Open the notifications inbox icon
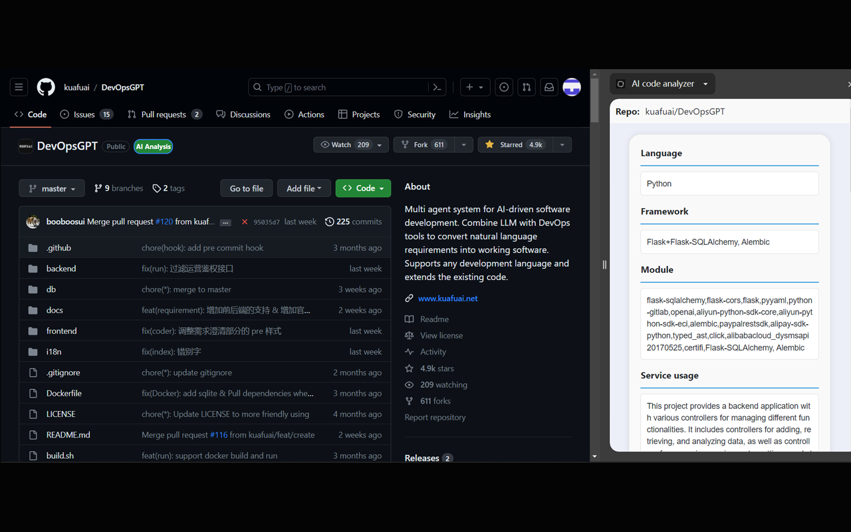This screenshot has height=532, width=851. (x=549, y=87)
